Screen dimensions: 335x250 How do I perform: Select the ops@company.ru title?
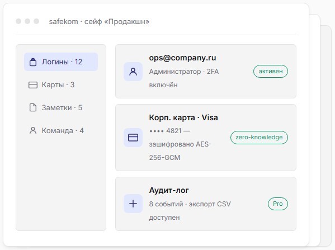[182, 58]
